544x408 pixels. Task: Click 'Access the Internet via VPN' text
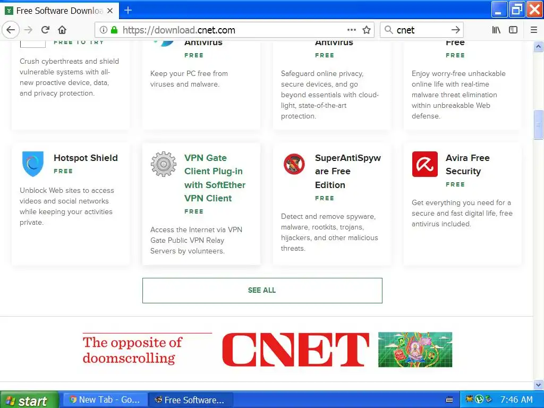196,240
